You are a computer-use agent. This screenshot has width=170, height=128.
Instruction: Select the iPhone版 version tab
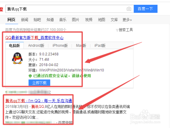(x=60, y=46)
